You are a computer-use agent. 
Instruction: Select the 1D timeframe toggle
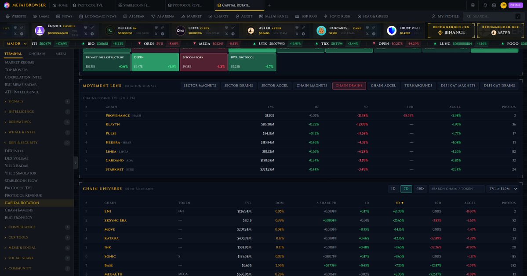click(393, 189)
